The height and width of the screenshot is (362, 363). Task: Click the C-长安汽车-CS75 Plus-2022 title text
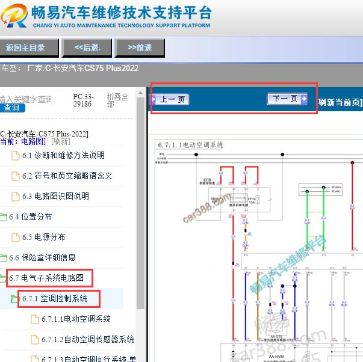point(44,134)
